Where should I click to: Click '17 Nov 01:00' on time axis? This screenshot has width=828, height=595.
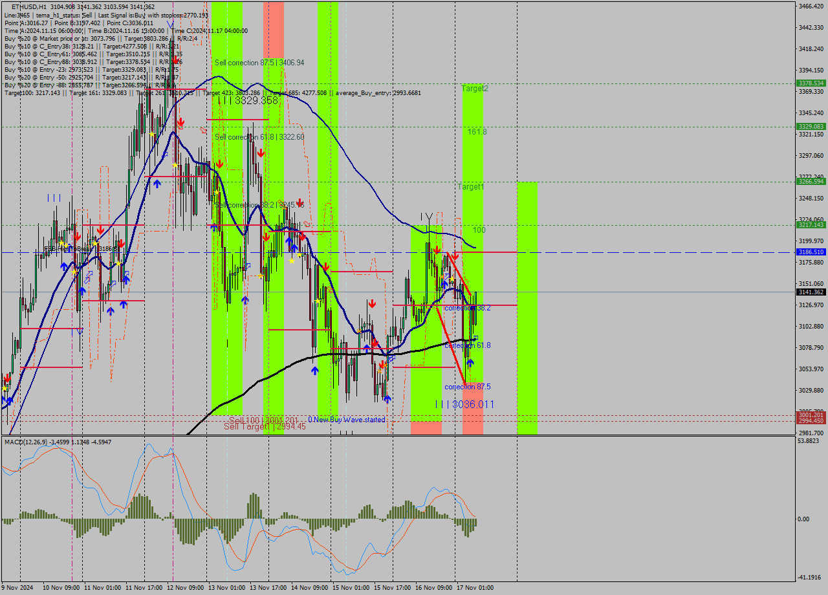(475, 588)
